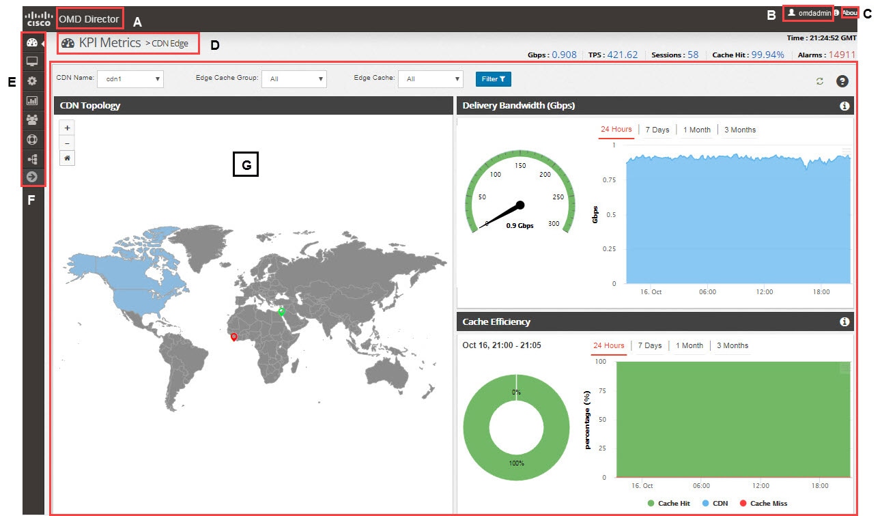
Task: Expand sidebar with the arrow icon
Action: [x=32, y=177]
